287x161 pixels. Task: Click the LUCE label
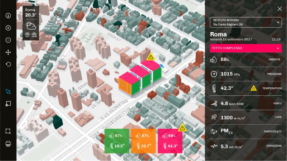click(x=278, y=117)
